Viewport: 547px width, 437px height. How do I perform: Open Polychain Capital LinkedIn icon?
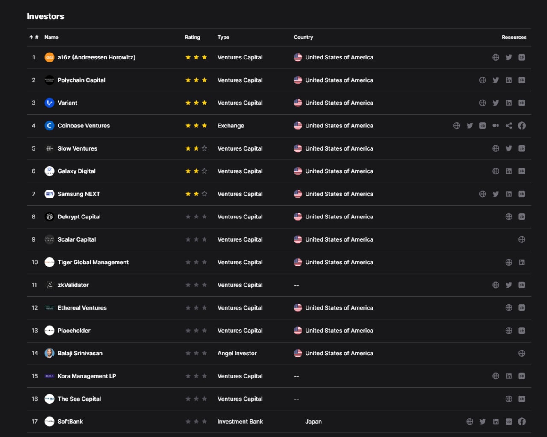[509, 80]
